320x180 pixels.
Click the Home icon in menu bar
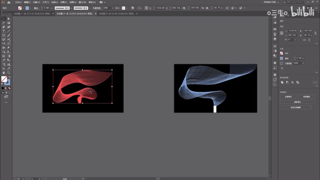9,2
